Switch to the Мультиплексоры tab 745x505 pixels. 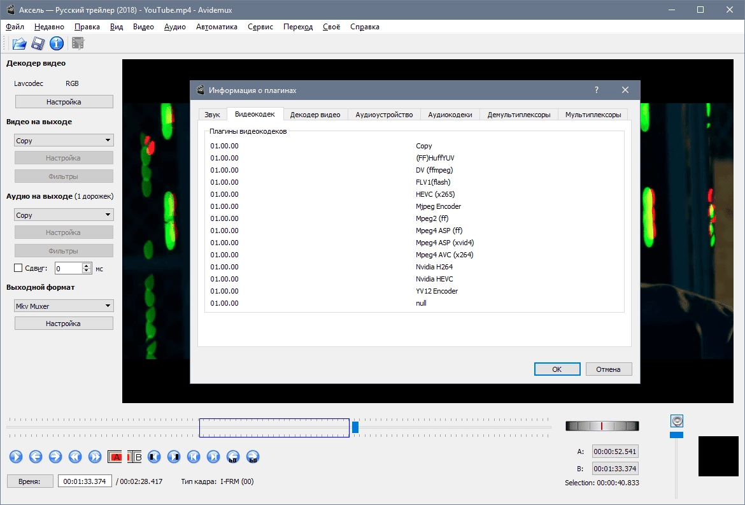coord(593,115)
